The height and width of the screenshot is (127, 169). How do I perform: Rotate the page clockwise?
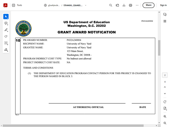[165, 102]
